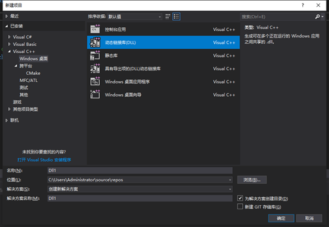The width and height of the screenshot is (329, 227).
Task: Select Windows 桌面应用程序 template row
Action: pos(163,82)
